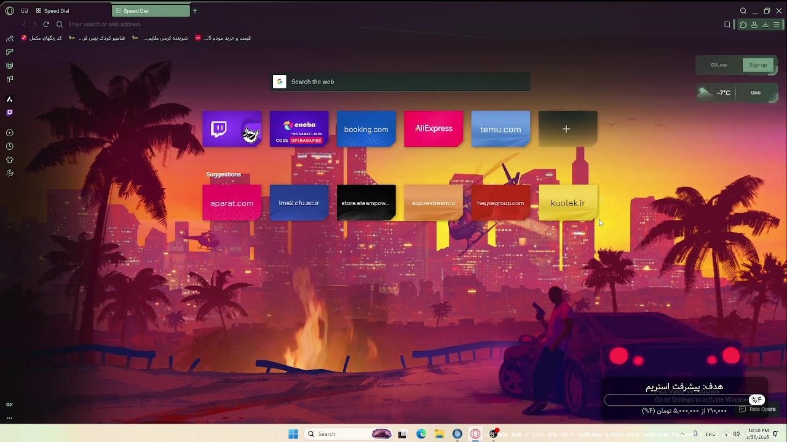Open Opera GX from the taskbar
Screen dimensions: 787x442
coord(475,434)
